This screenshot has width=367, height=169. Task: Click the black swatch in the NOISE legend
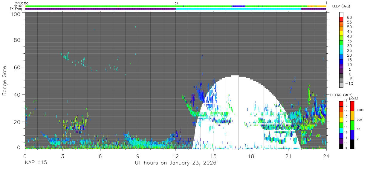352,144
